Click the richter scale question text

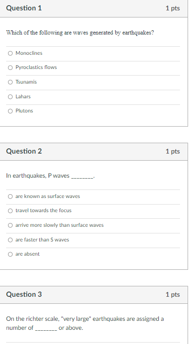[85, 323]
